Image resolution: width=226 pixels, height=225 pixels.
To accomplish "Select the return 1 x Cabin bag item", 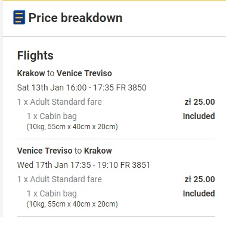I will (x=52, y=193).
